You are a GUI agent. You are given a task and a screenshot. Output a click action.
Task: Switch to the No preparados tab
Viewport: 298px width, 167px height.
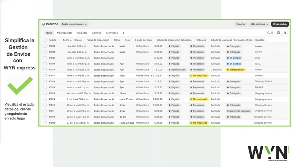(64, 33)
